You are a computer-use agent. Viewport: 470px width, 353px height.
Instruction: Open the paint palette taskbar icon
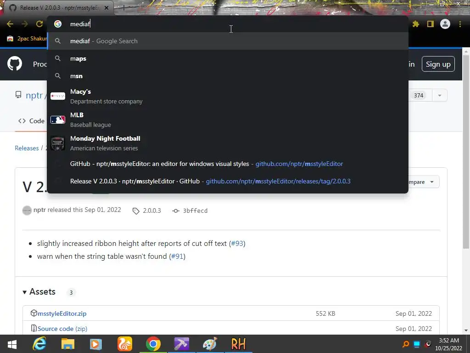[x=210, y=344]
